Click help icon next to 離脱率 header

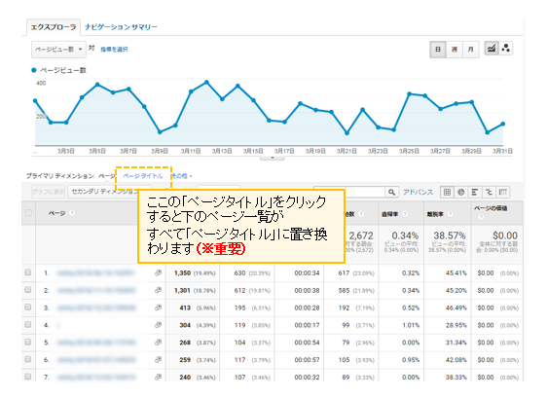click(451, 214)
